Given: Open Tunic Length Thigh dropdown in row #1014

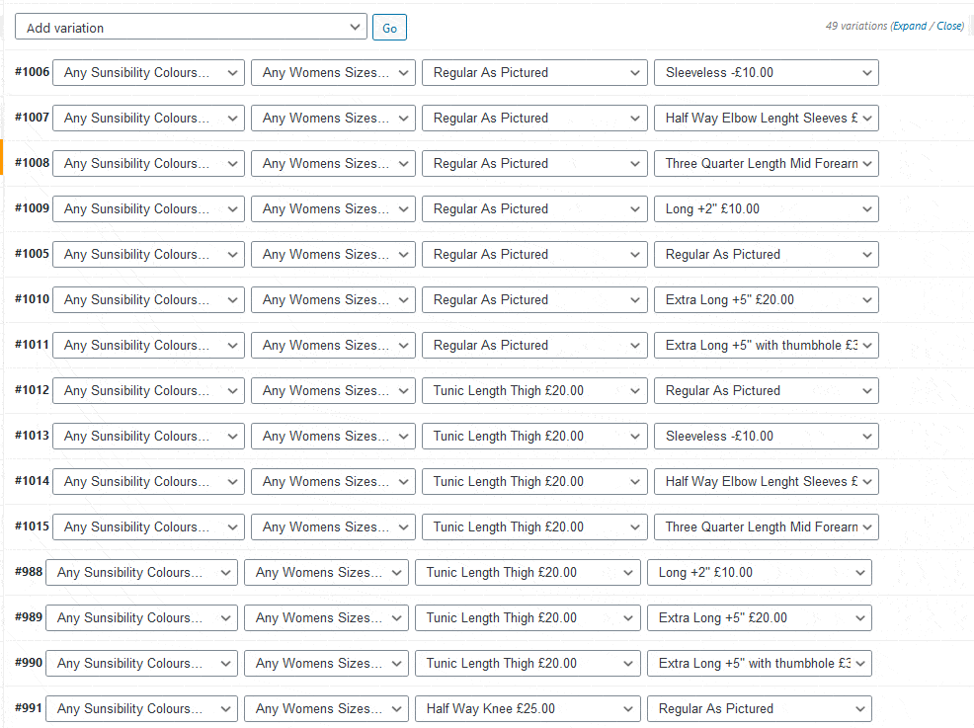Looking at the screenshot, I should [x=534, y=481].
